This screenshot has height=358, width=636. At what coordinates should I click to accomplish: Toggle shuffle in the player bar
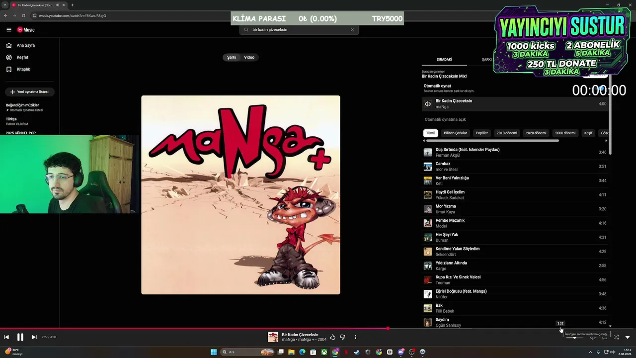coord(616,337)
